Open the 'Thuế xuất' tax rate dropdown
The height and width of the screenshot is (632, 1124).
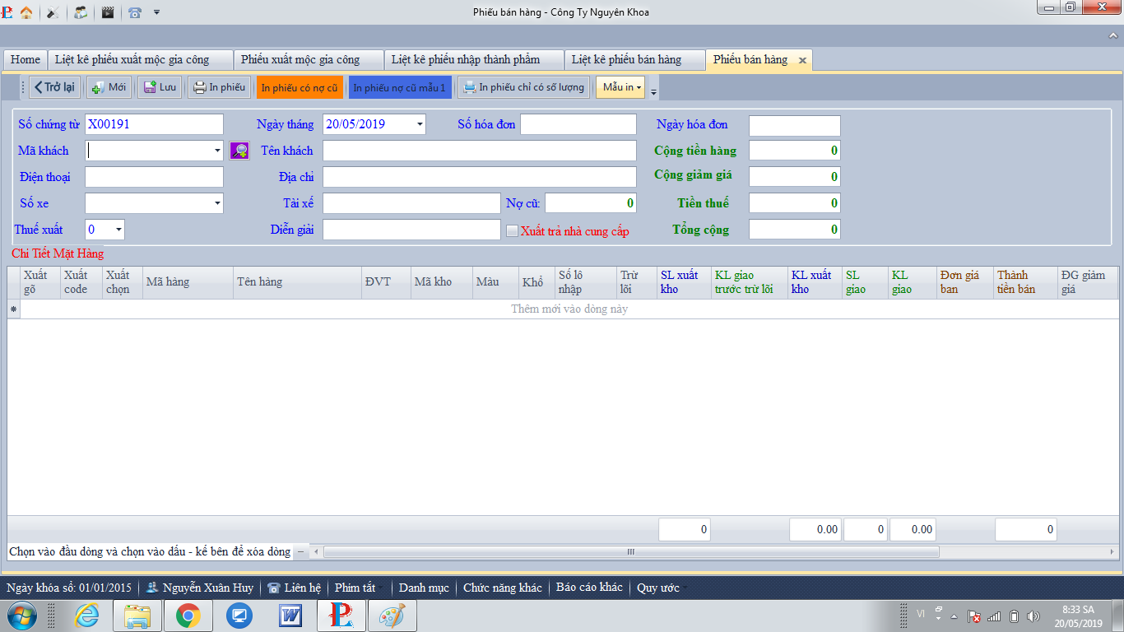tap(118, 230)
